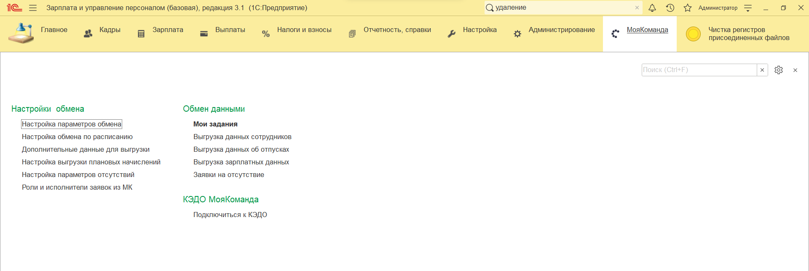Click Подключиться к КЭДО link
Image resolution: width=809 pixels, height=271 pixels.
pyautogui.click(x=230, y=215)
